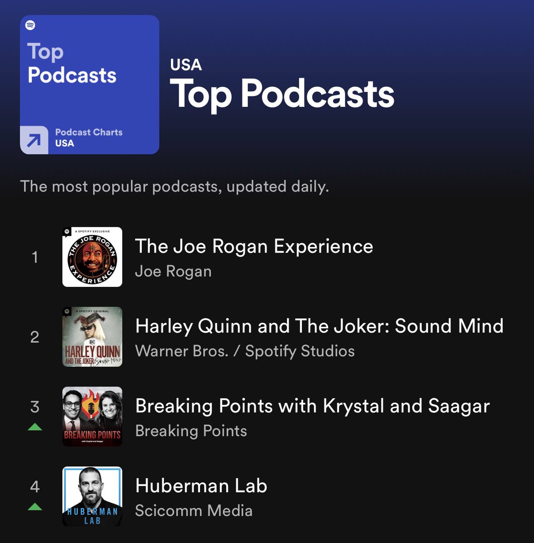Open Harley Quinn and The Joker artwork
534x543 pixels.
[x=92, y=337]
